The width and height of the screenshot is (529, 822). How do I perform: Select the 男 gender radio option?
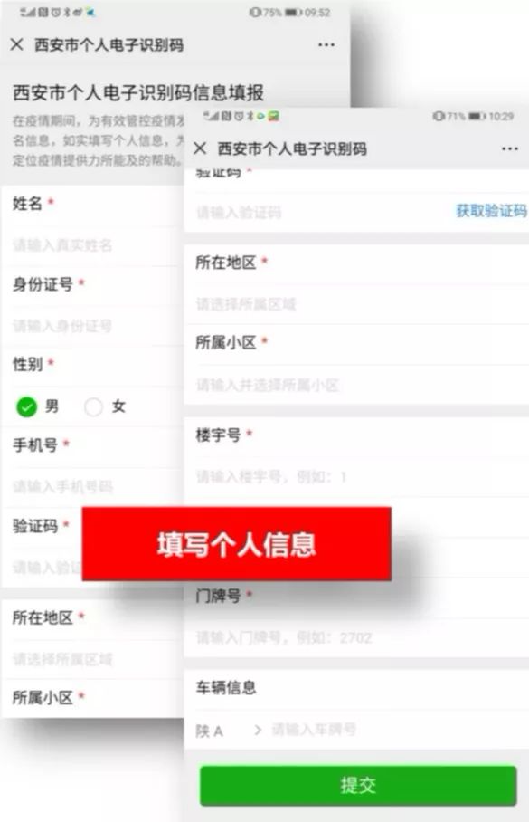pyautogui.click(x=37, y=406)
